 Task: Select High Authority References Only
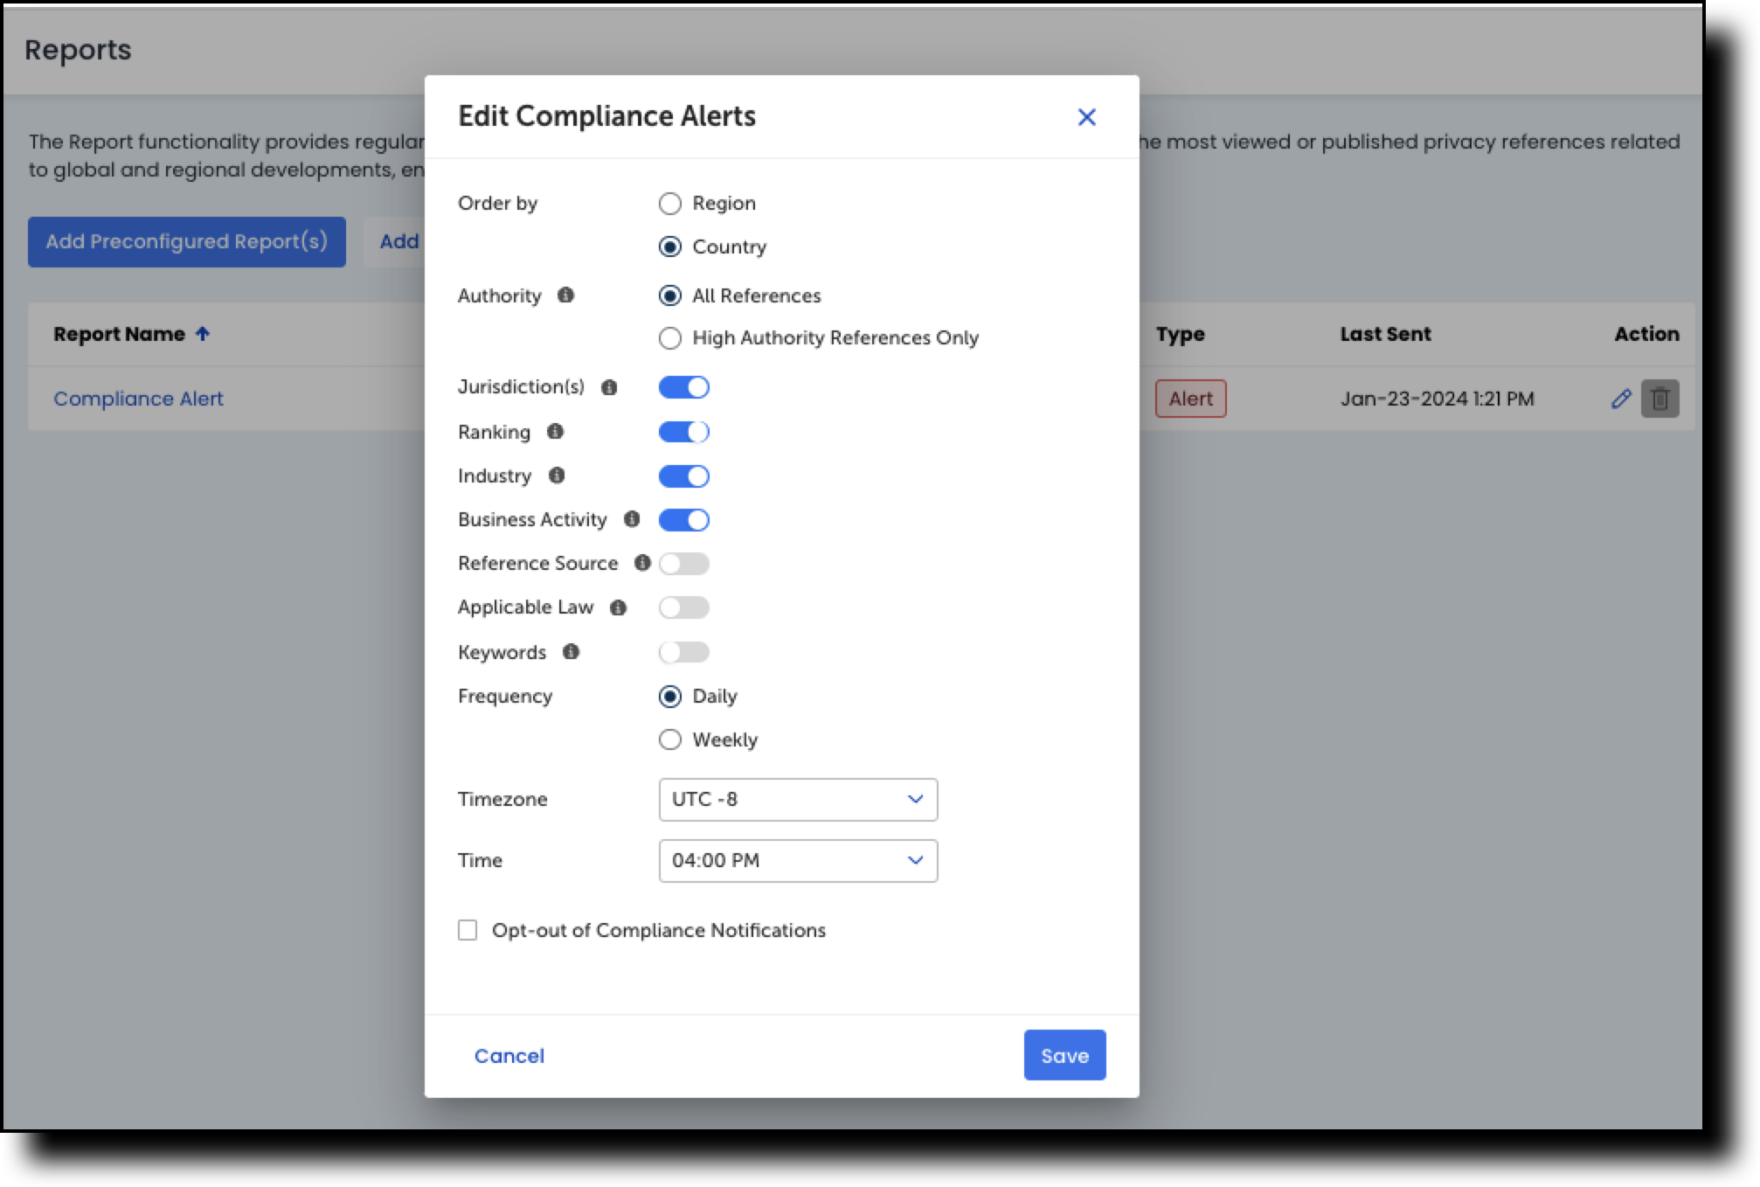tap(670, 338)
